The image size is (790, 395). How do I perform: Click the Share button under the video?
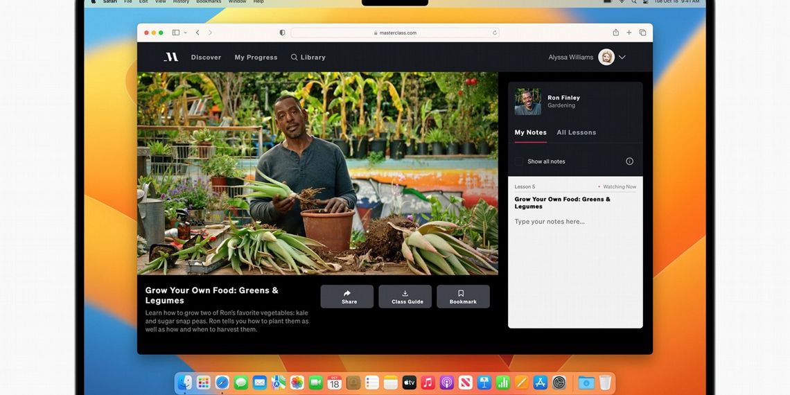(347, 297)
